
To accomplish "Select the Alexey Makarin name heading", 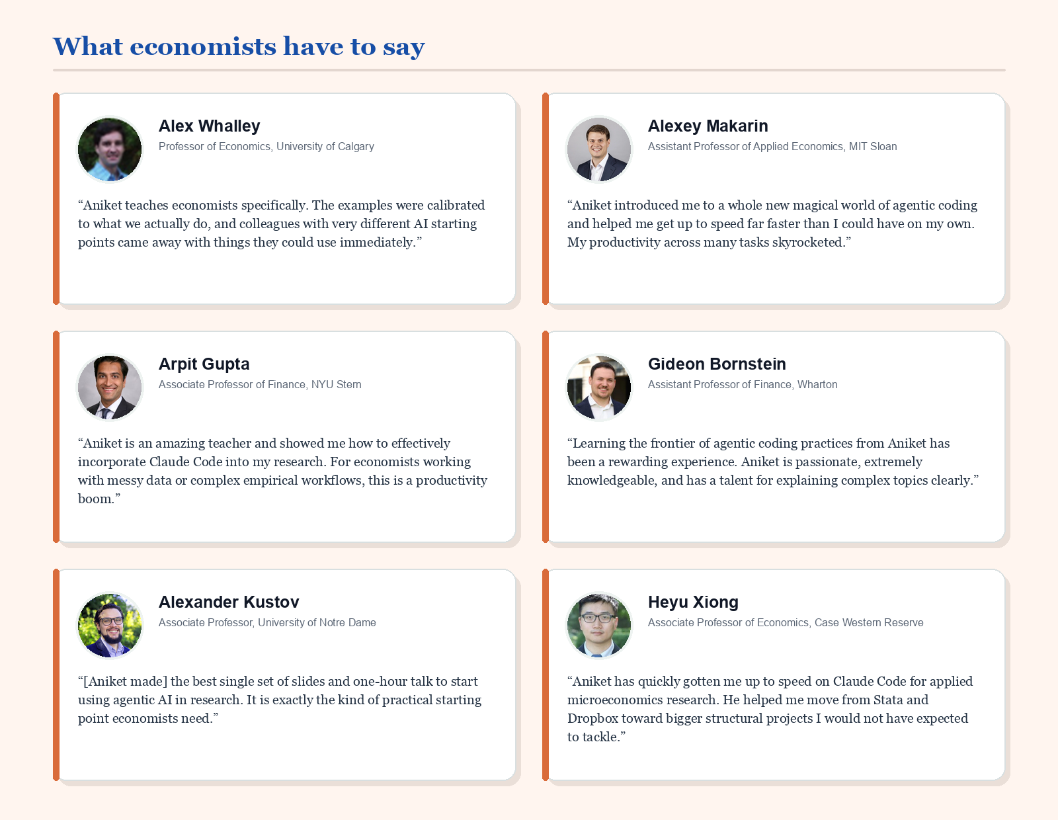I will pos(708,126).
